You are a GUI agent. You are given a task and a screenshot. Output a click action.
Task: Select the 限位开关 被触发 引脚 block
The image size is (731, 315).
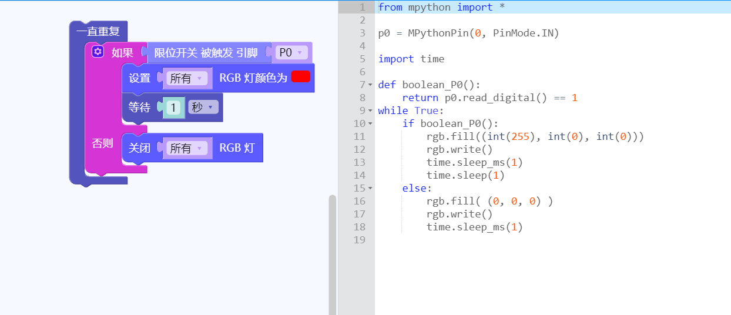(x=206, y=53)
